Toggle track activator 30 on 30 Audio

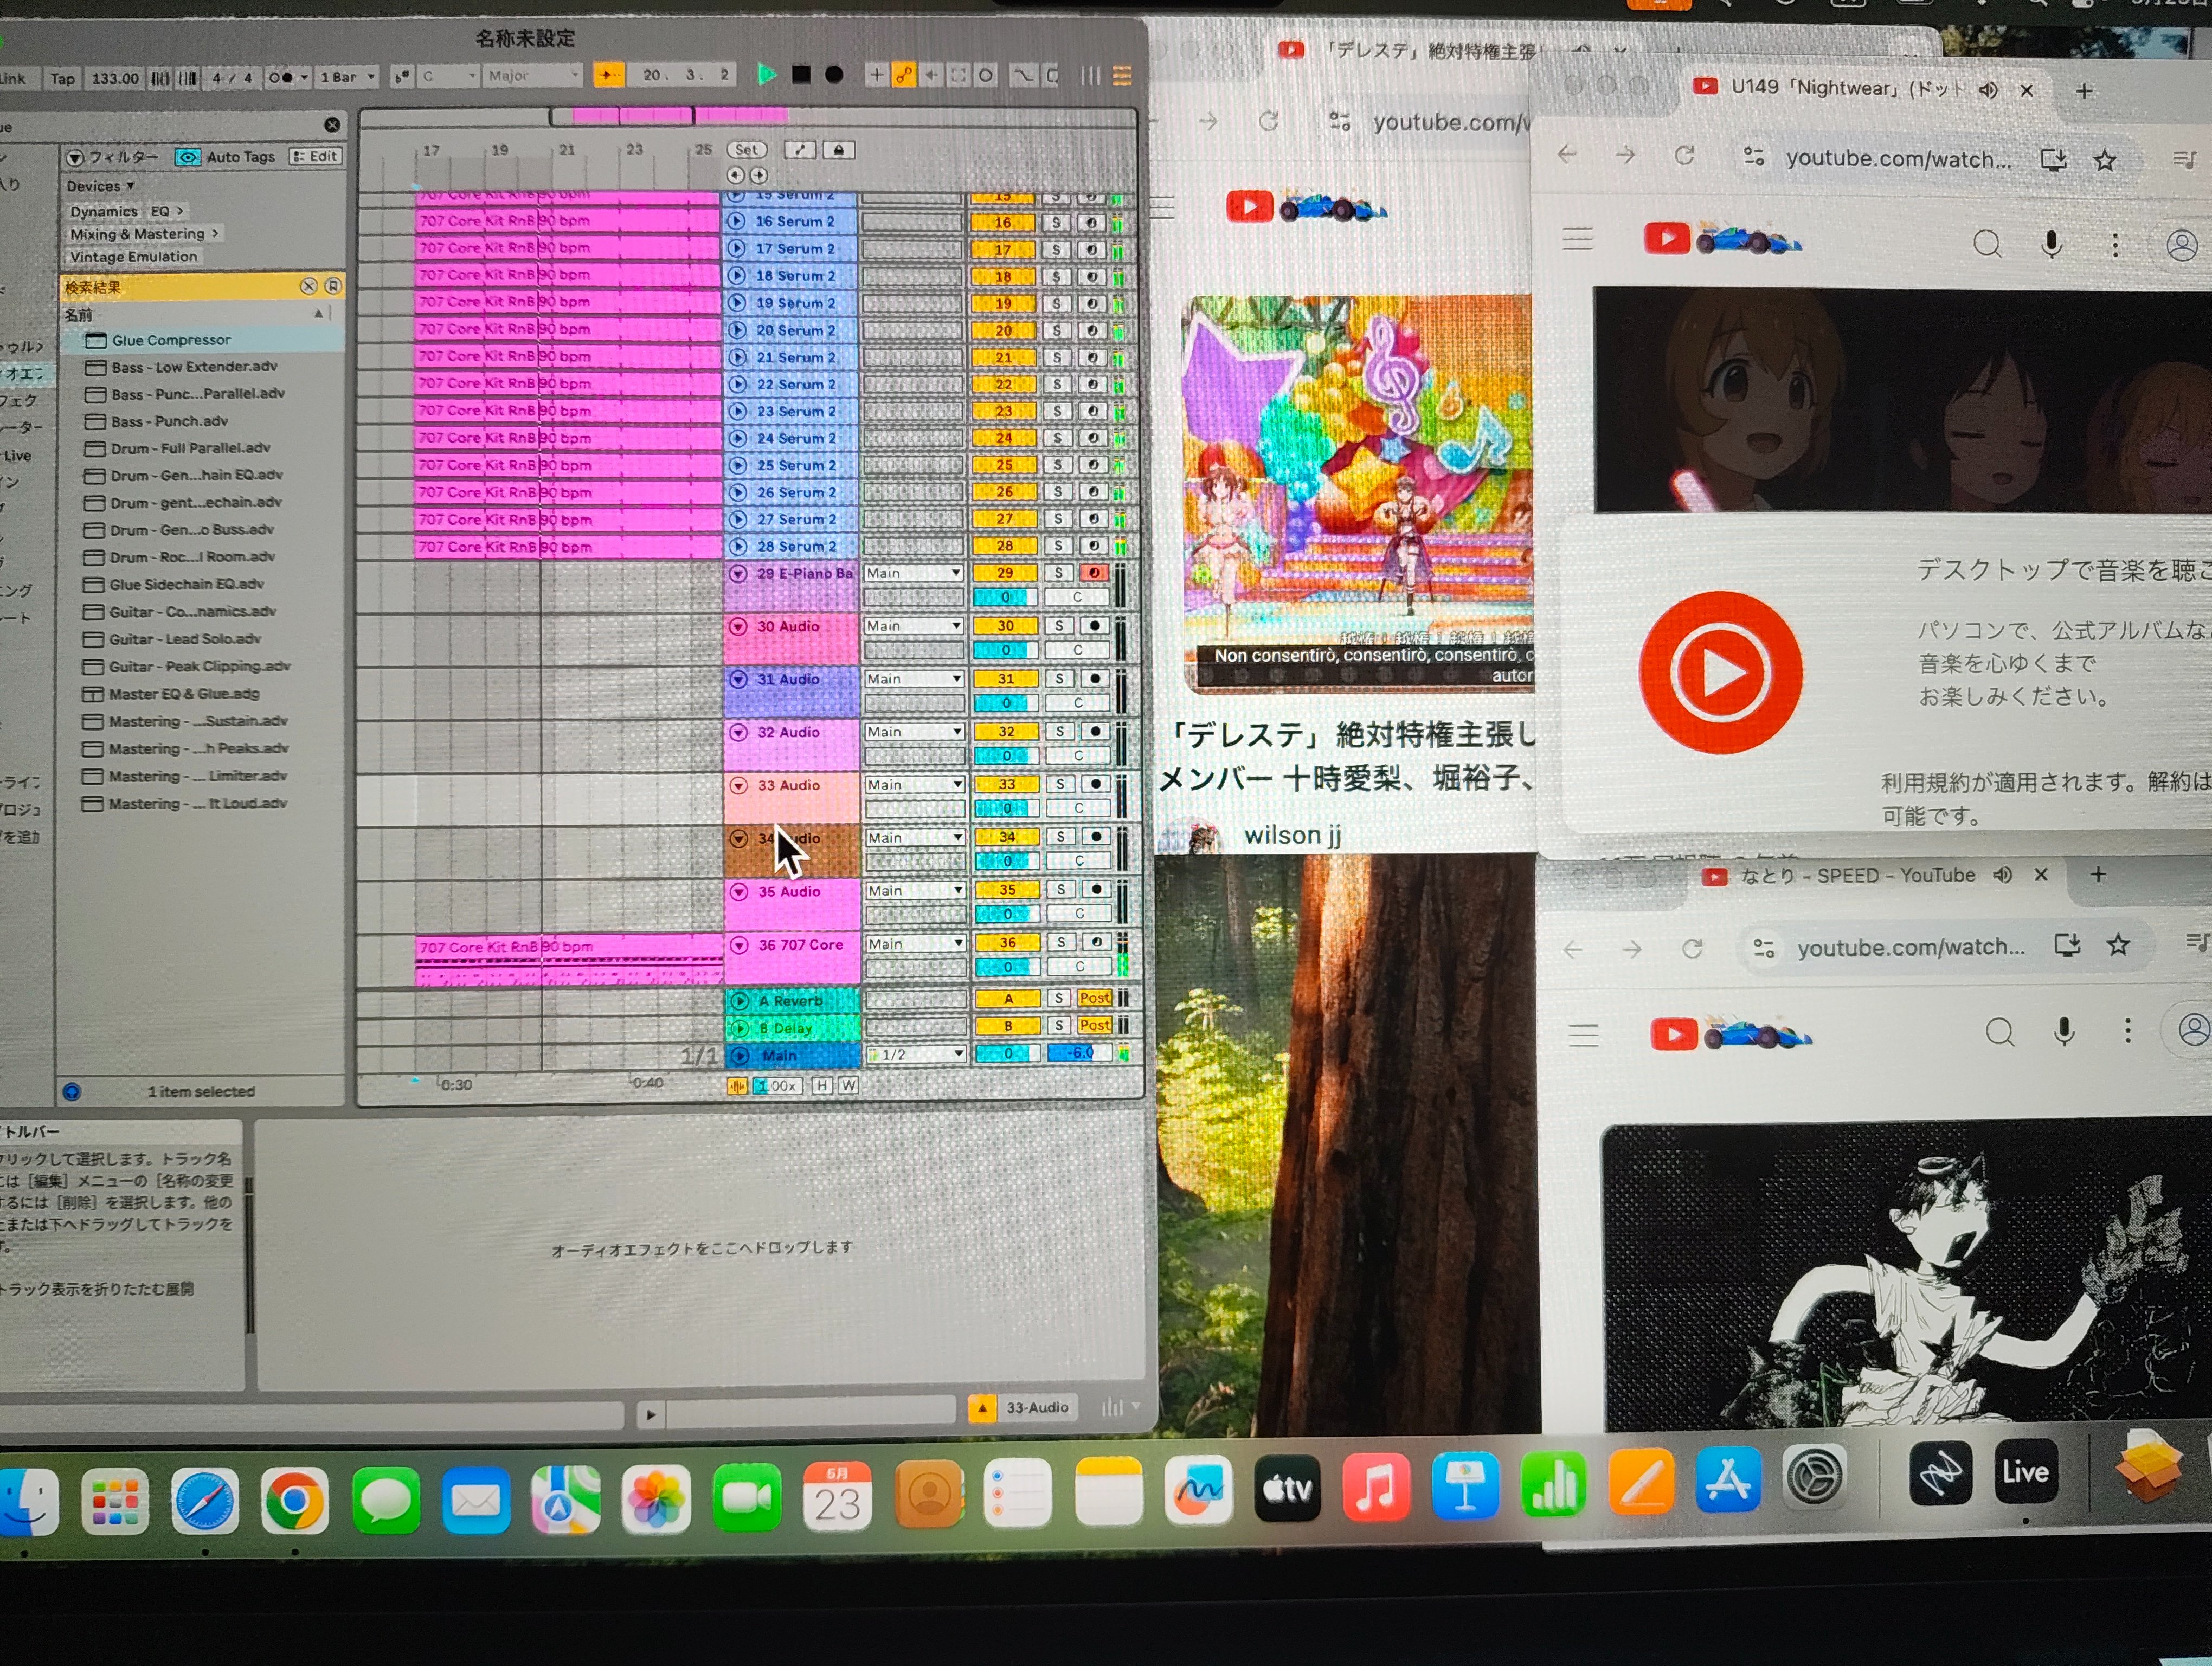(x=1005, y=626)
